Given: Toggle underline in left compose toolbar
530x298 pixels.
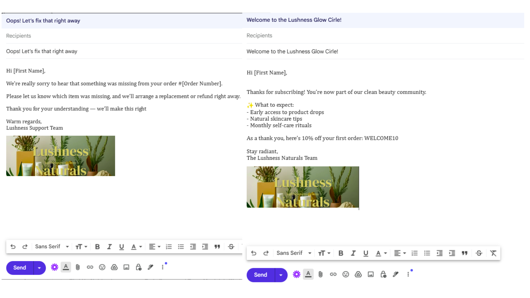Looking at the screenshot, I should pos(121,247).
